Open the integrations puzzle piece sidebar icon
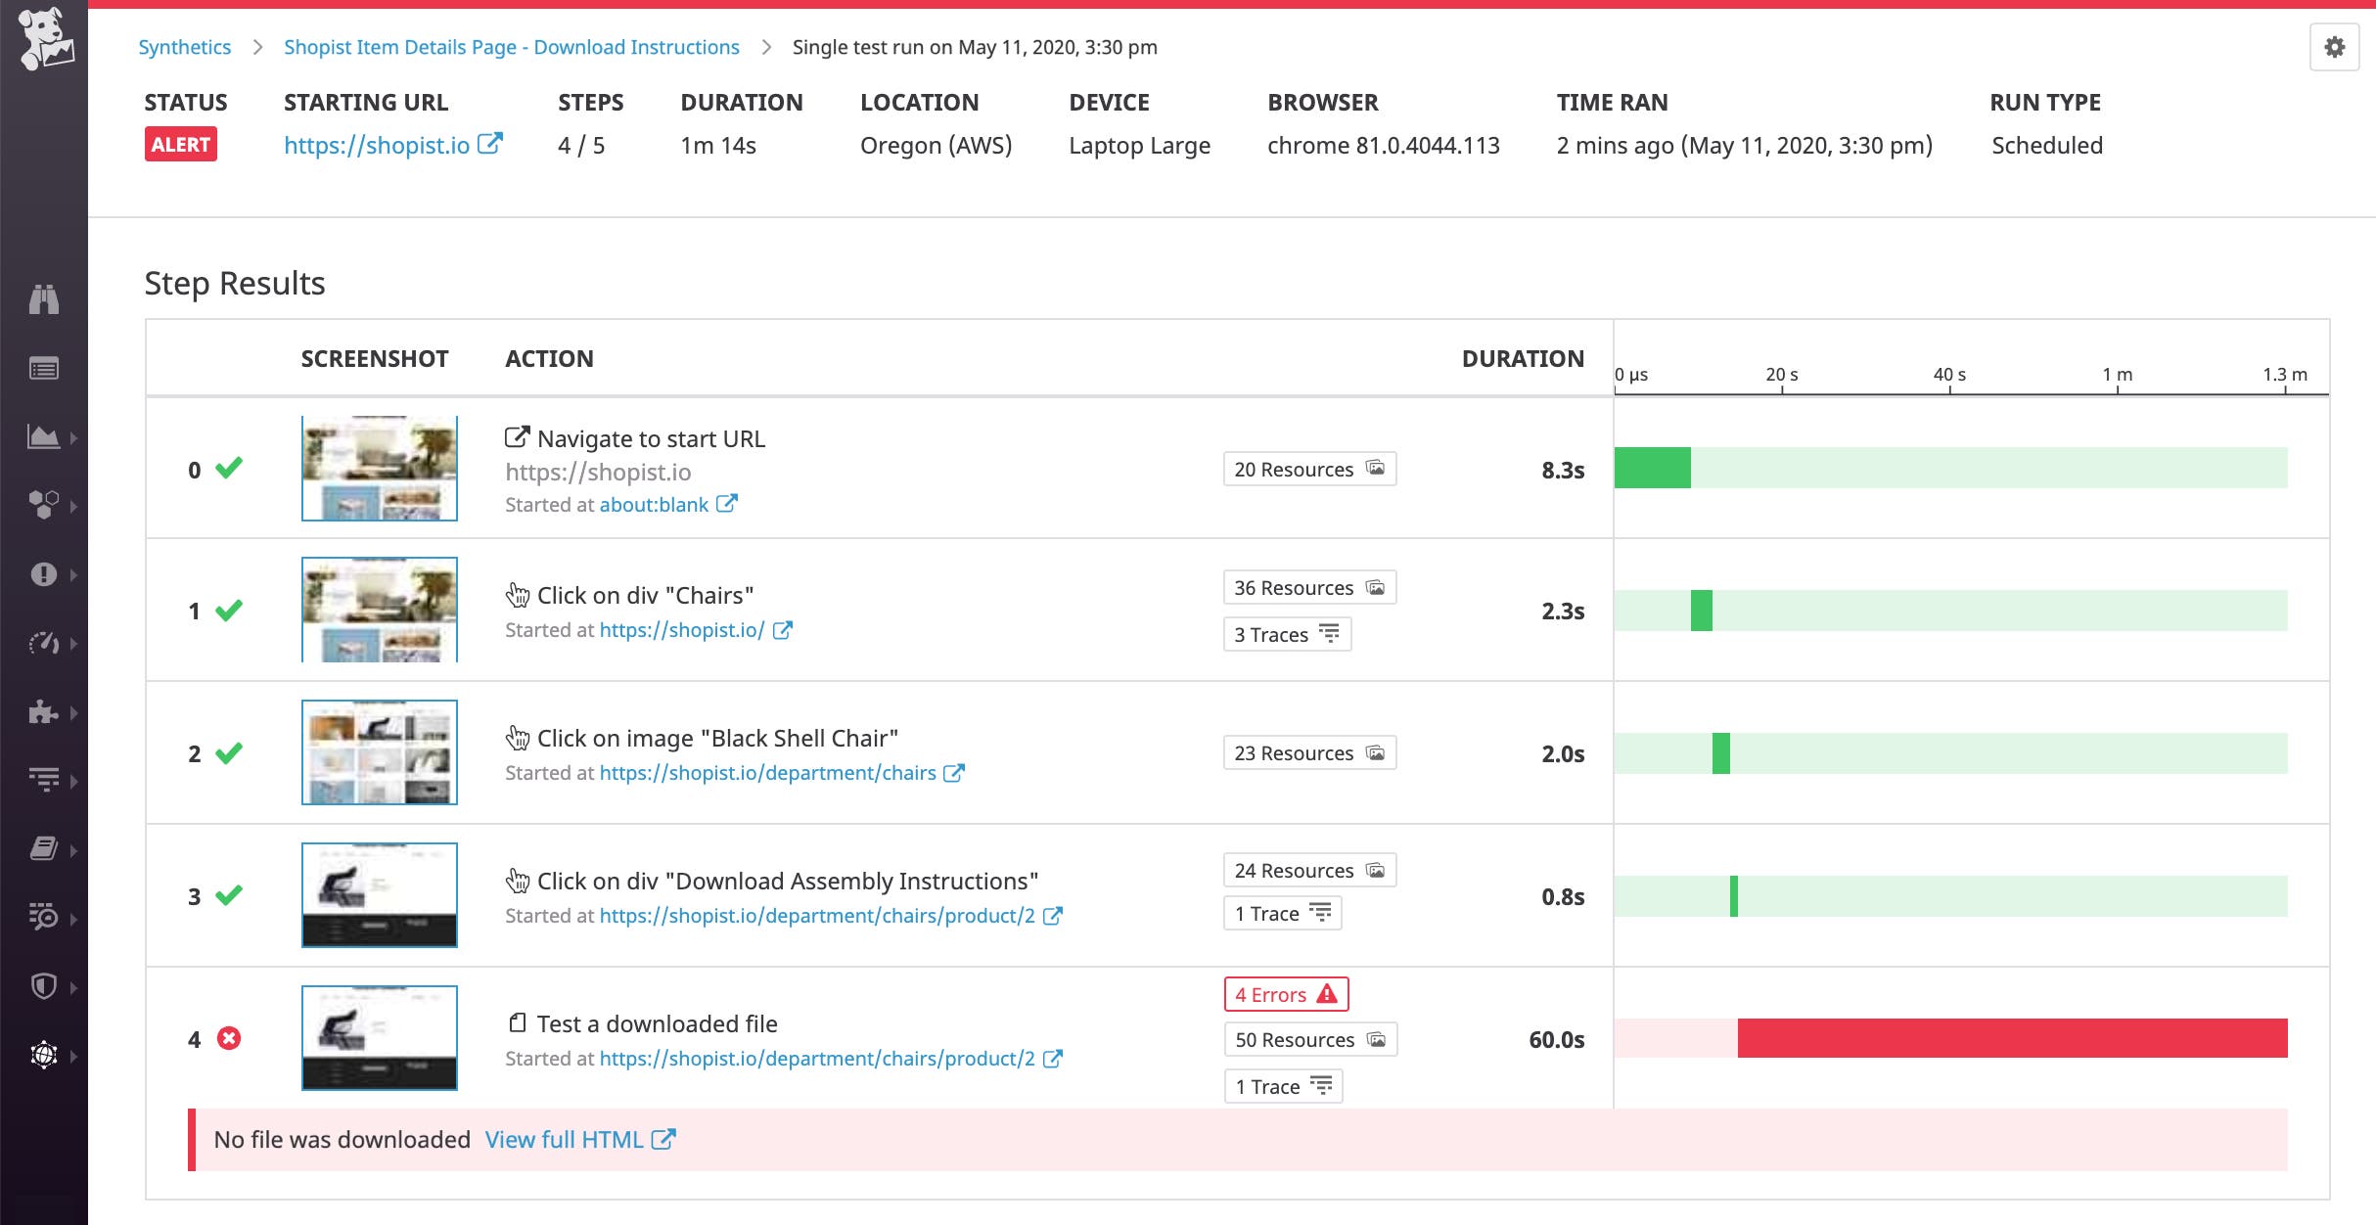Image resolution: width=2376 pixels, height=1225 pixels. point(44,711)
